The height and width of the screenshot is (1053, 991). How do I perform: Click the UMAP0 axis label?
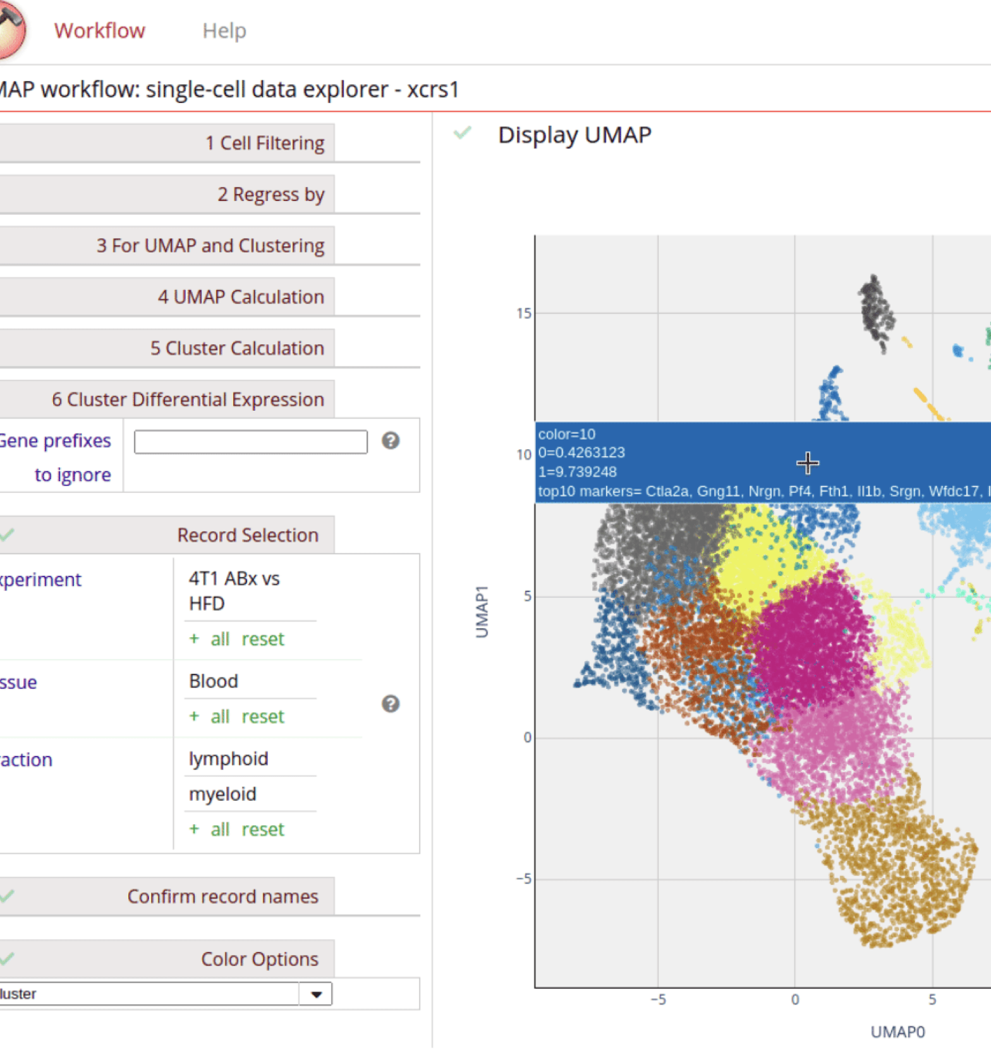(897, 1032)
